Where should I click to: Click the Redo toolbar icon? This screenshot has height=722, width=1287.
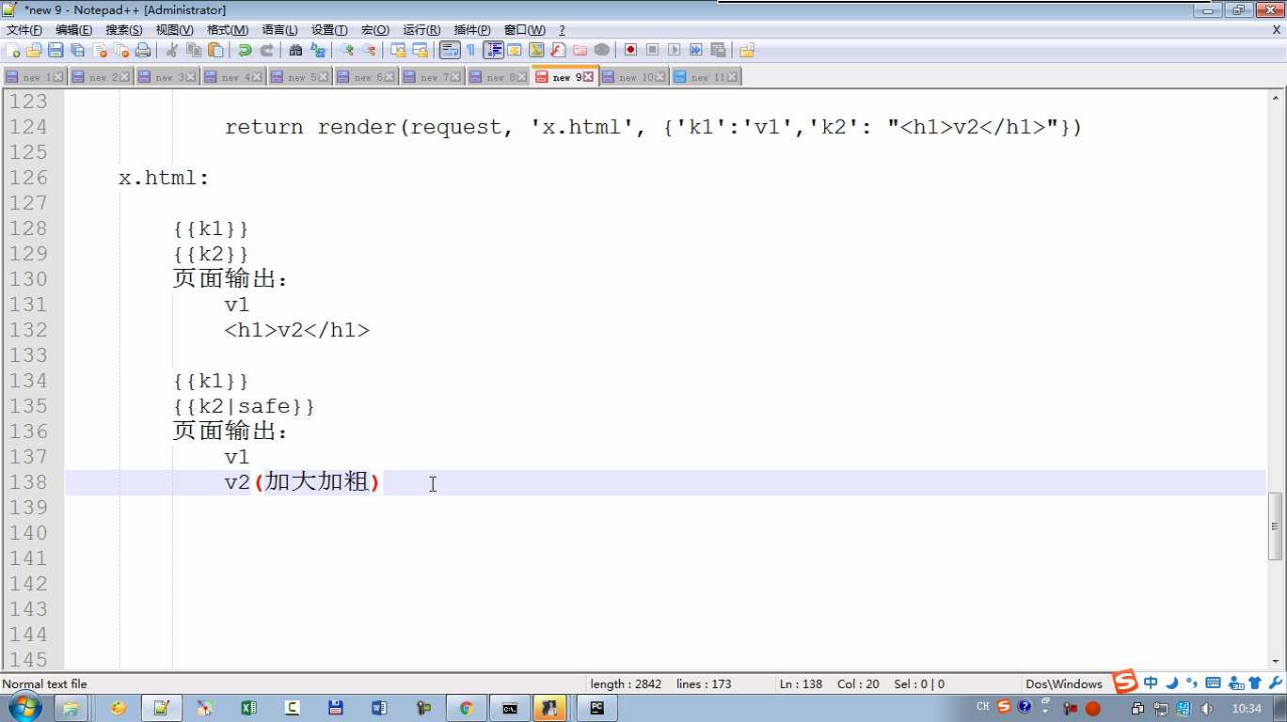(x=266, y=50)
